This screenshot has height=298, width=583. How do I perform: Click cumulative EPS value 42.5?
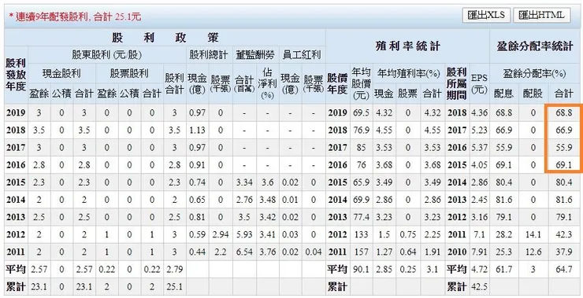pyautogui.click(x=479, y=286)
